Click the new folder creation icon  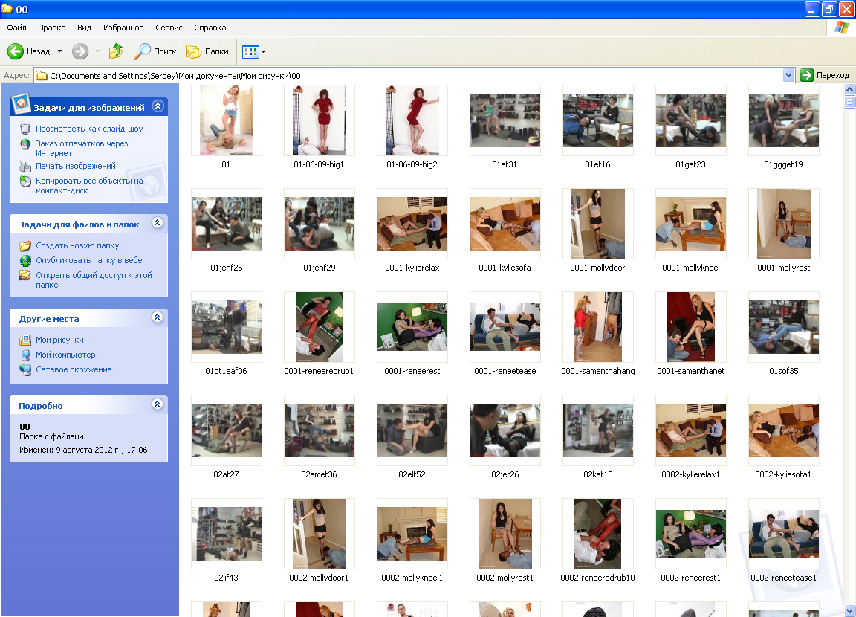(x=25, y=246)
